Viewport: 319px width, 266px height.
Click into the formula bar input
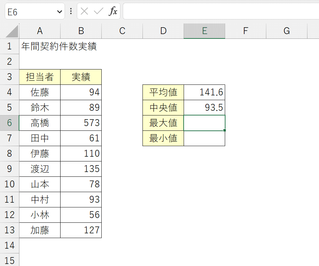pyautogui.click(x=221, y=11)
